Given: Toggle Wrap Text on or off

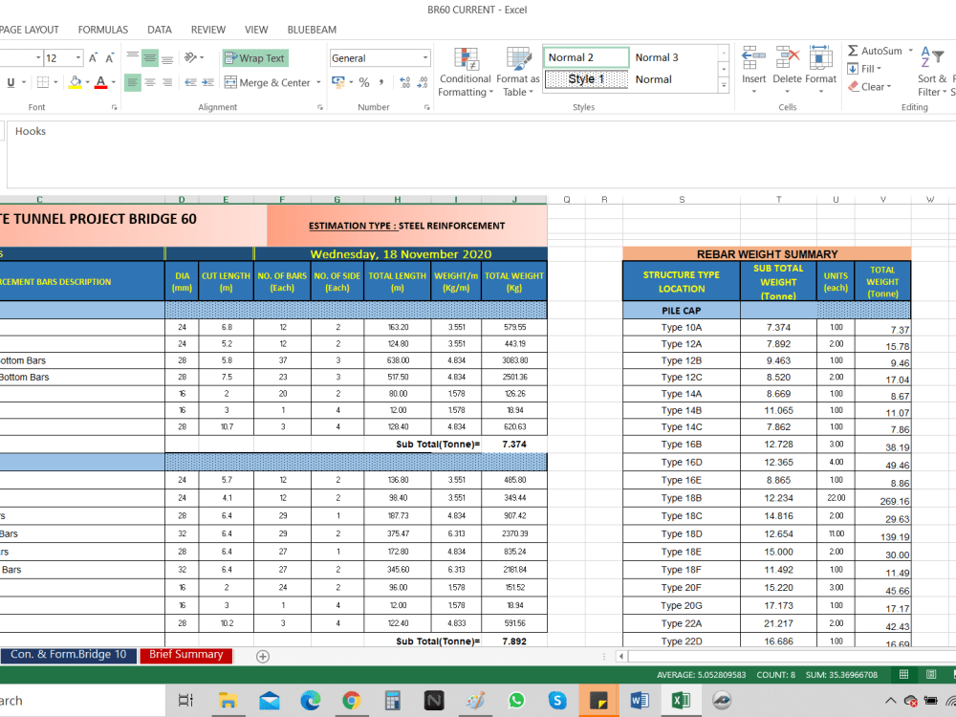Looking at the screenshot, I should (x=255, y=58).
